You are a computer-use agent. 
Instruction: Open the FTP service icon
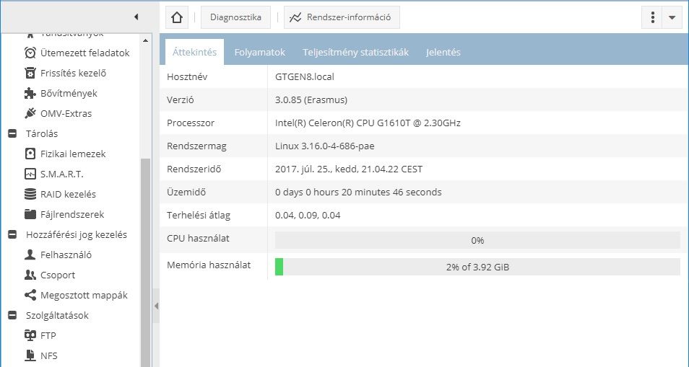tap(30, 335)
